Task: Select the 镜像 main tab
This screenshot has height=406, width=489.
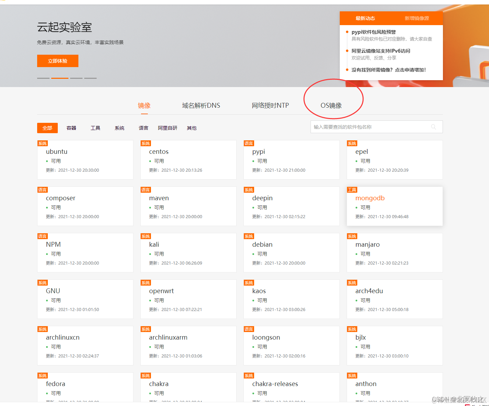Action: [x=144, y=106]
